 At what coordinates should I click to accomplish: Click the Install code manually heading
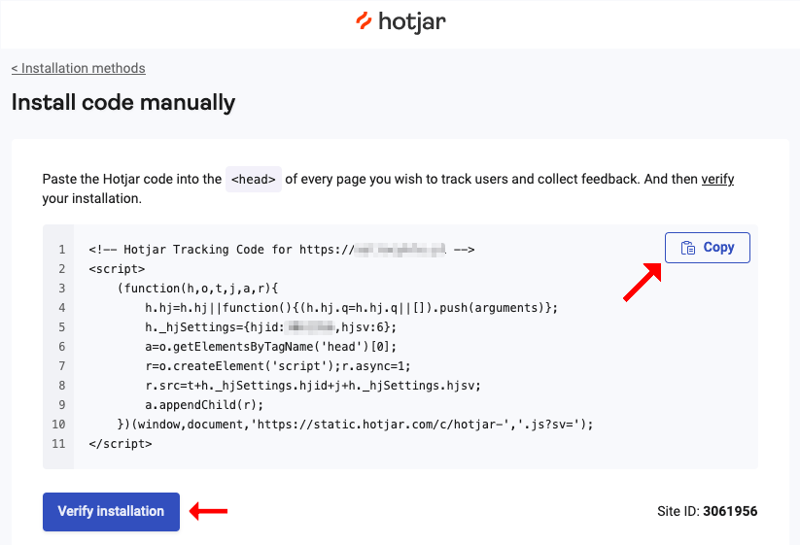tap(123, 102)
